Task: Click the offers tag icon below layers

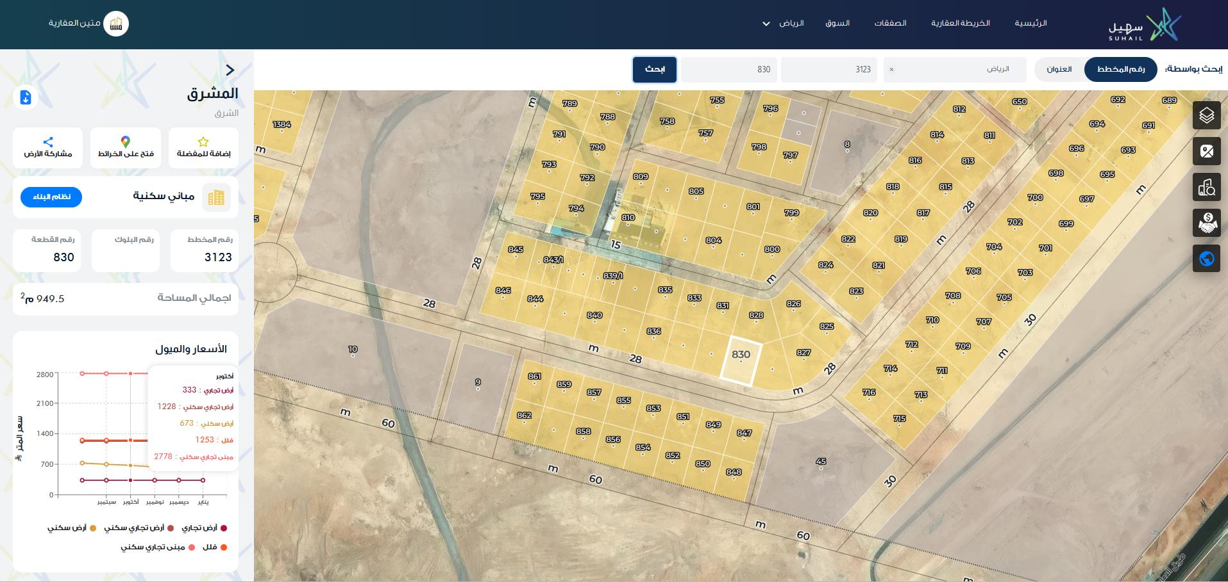Action: click(x=1206, y=151)
